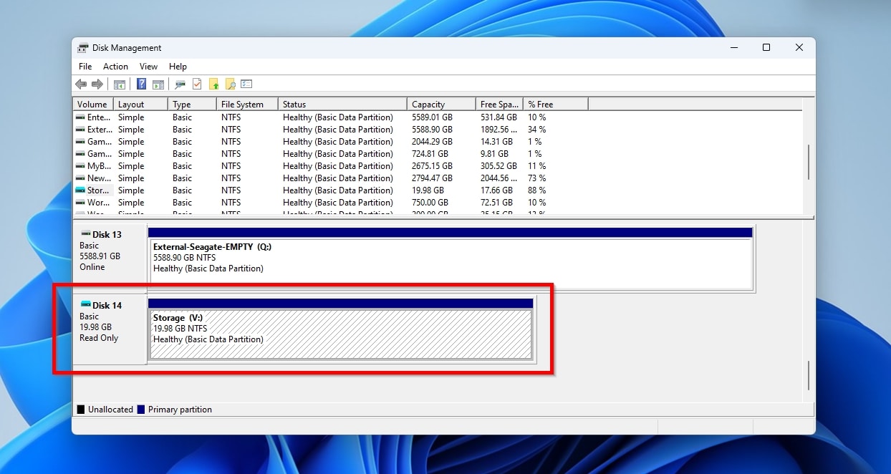Click the Back arrow toolbar icon
Image resolution: width=891 pixels, height=474 pixels.
(x=81, y=84)
